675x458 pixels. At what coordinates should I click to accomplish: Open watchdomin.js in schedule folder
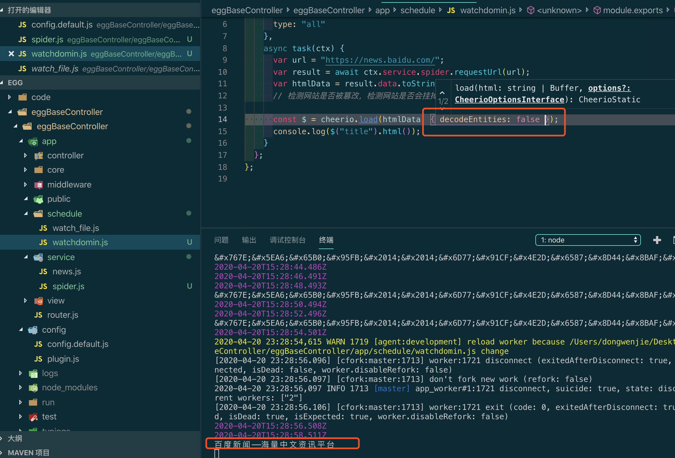coord(100,242)
